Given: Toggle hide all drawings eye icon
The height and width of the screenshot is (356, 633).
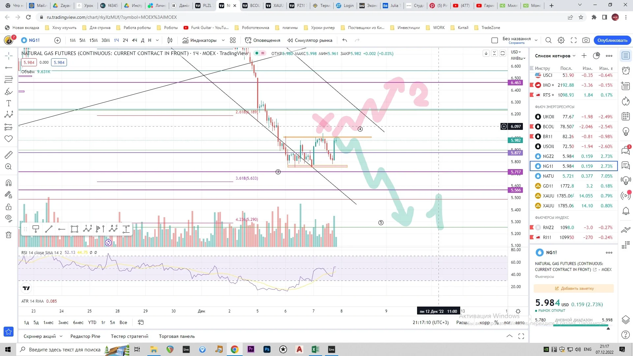Looking at the screenshot, I should pyautogui.click(x=9, y=218).
